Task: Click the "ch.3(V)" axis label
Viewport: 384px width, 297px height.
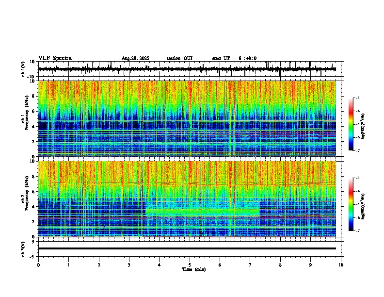Action: (x=23, y=249)
